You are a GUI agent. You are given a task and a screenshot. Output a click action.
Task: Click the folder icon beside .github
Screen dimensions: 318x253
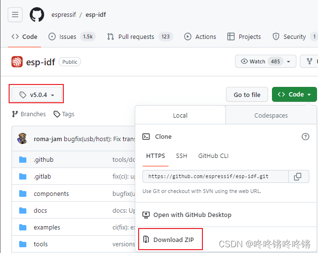point(23,159)
